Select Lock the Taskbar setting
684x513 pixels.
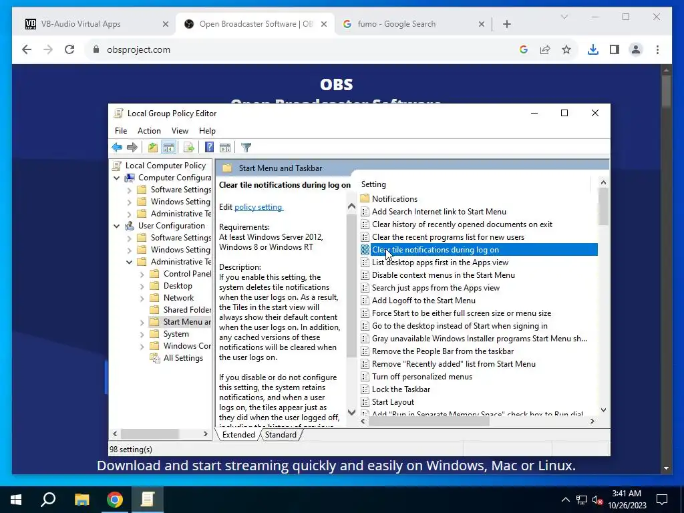coord(401,389)
